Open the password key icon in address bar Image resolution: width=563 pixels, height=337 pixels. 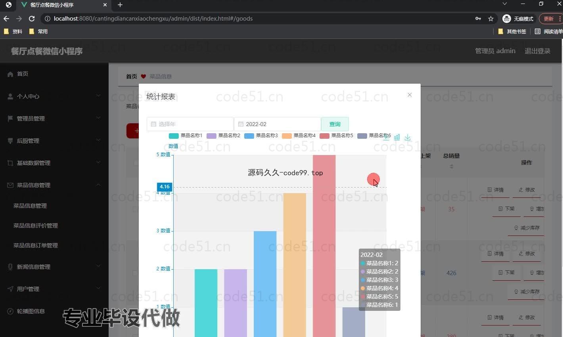pos(478,19)
